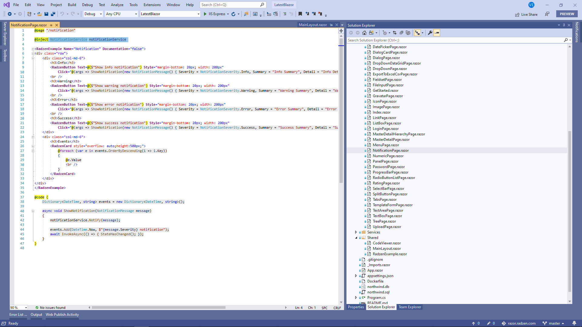Open the File menu
The width and height of the screenshot is (582, 327).
click(x=16, y=5)
